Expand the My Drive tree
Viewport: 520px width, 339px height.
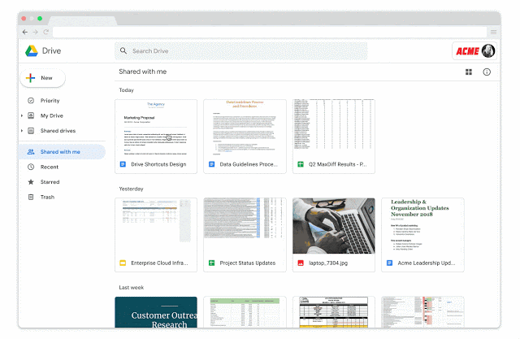(x=22, y=116)
